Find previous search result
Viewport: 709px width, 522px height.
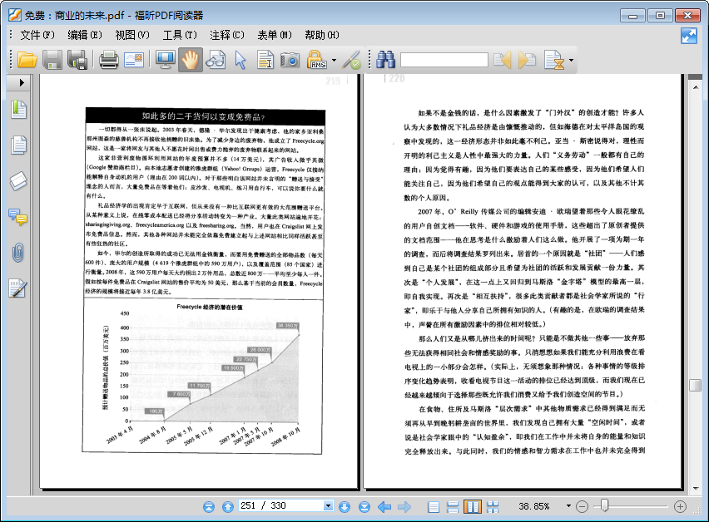click(502, 60)
